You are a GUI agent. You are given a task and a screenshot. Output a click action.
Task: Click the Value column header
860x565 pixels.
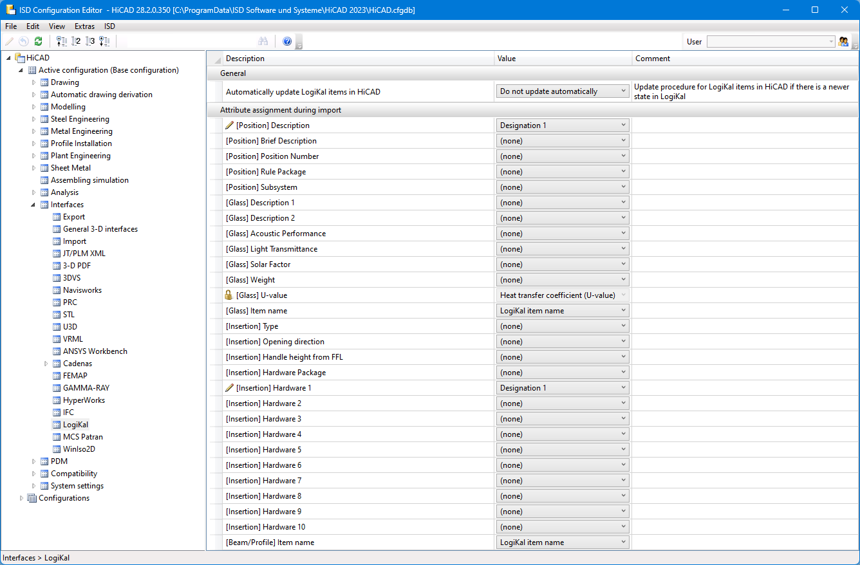563,59
